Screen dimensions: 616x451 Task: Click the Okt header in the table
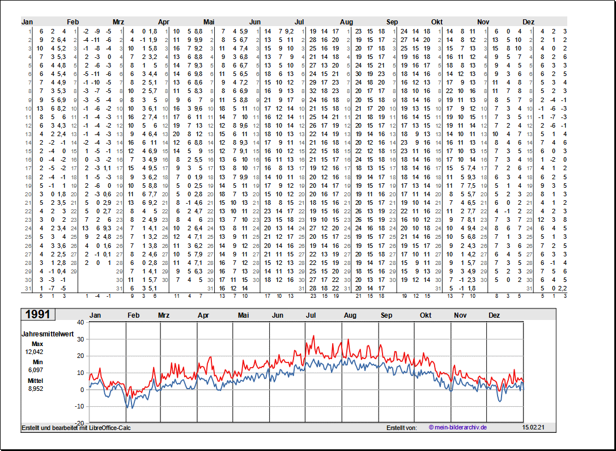coord(437,22)
